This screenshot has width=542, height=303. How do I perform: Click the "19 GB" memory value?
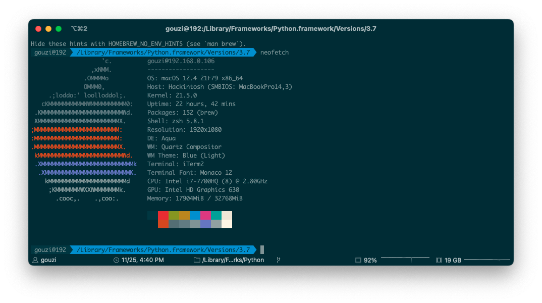[x=453, y=261]
